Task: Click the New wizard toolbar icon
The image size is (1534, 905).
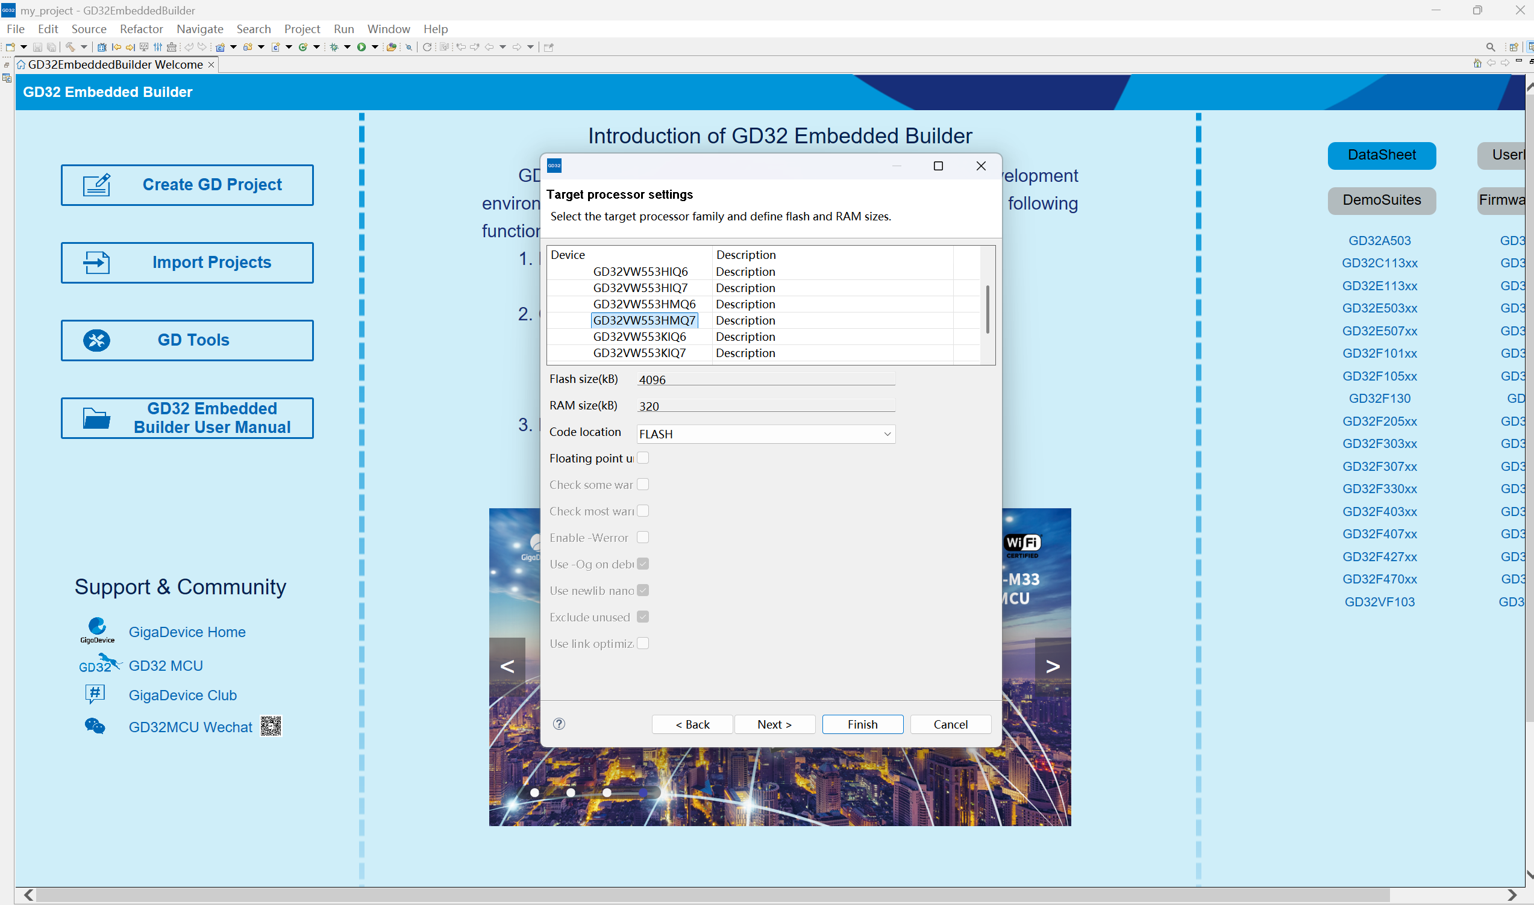Action: 10,47
